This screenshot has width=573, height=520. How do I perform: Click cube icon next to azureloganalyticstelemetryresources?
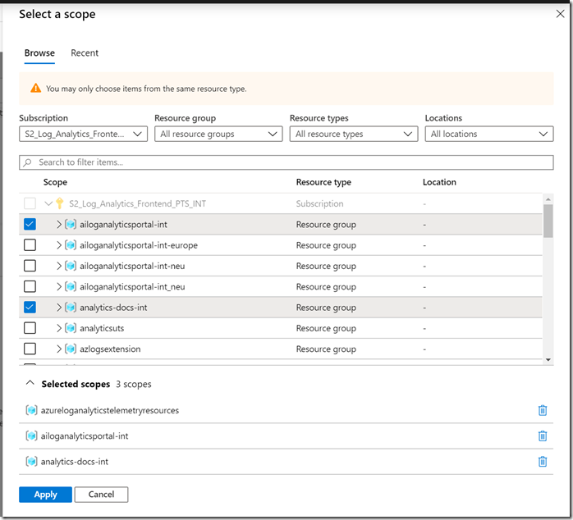[31, 410]
